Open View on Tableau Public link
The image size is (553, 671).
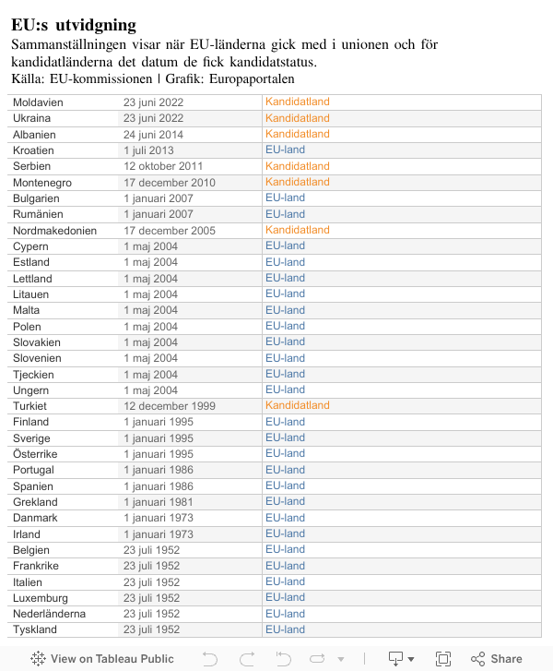(x=112, y=659)
